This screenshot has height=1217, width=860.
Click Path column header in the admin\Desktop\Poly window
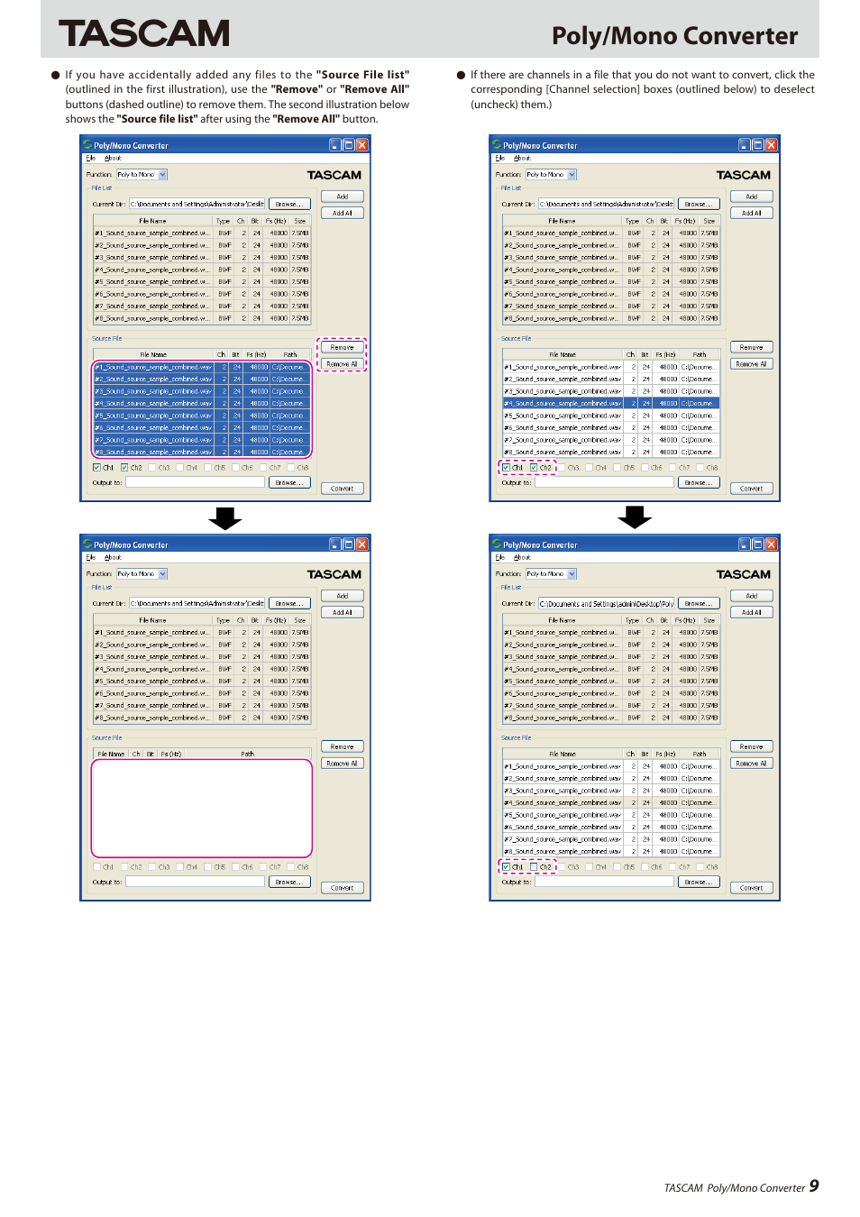700,754
